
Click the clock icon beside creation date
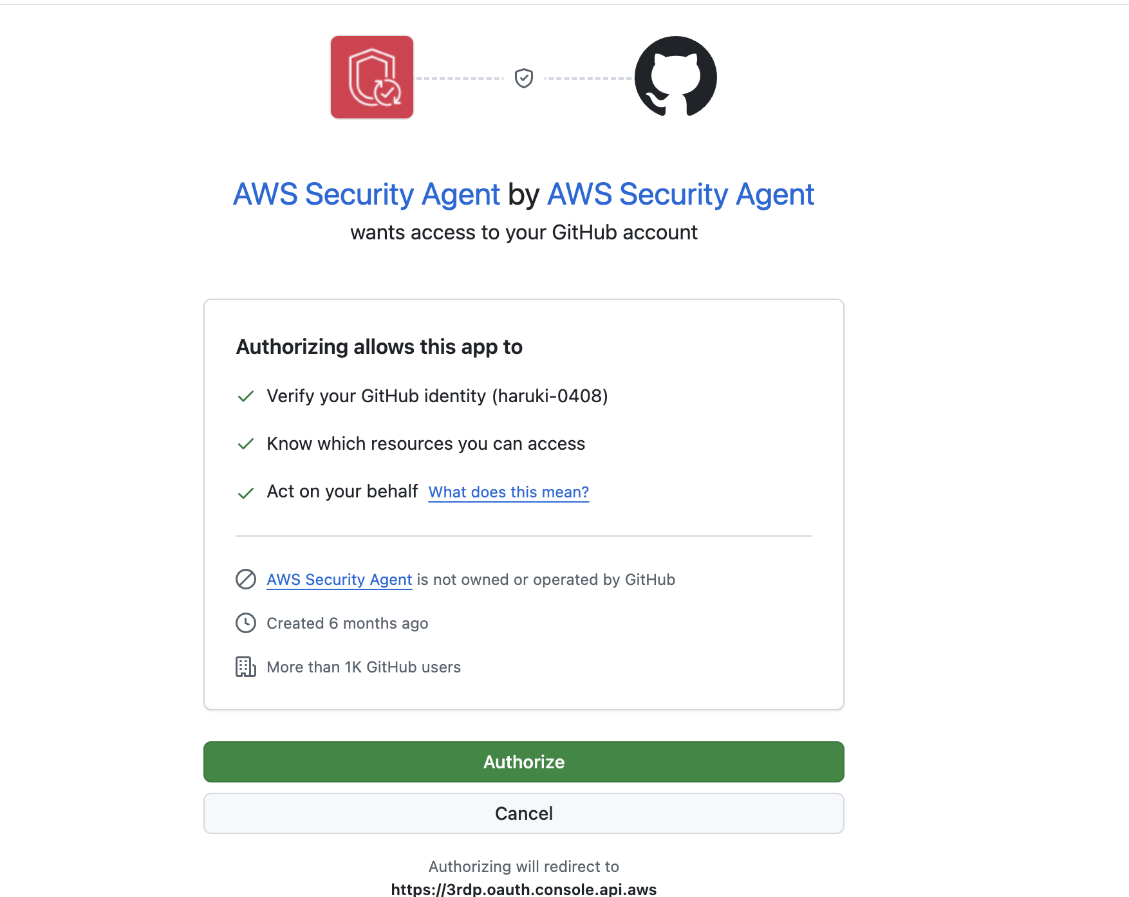[246, 623]
